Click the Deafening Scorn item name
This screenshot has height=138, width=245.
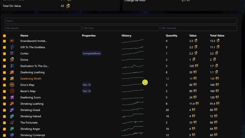coord(31,97)
